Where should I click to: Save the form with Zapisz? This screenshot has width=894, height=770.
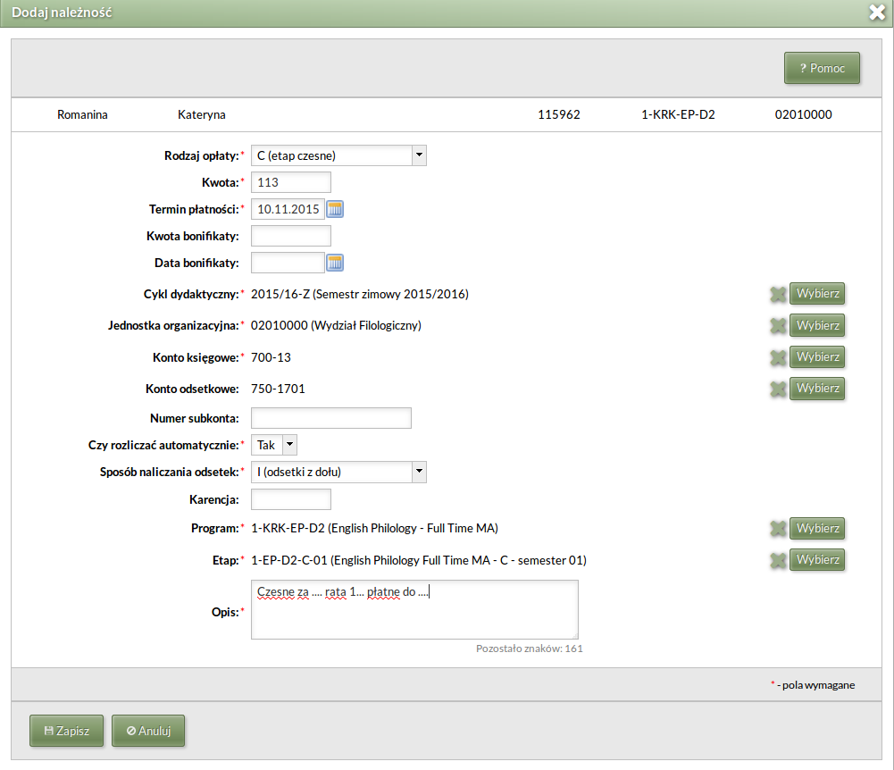pos(67,731)
